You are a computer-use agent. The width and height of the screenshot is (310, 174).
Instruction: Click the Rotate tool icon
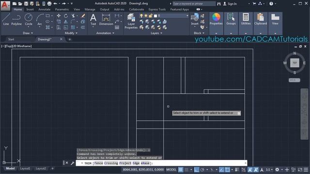(x=66, y=16)
